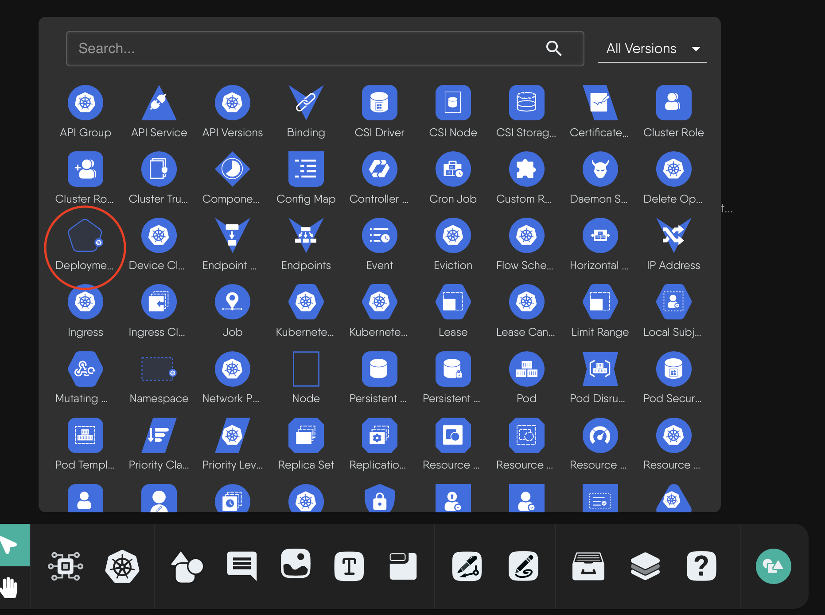Open the layers panel icon

click(x=645, y=566)
